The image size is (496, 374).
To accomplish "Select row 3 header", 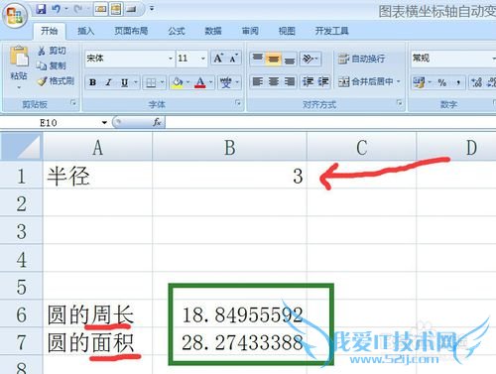I will [x=21, y=231].
